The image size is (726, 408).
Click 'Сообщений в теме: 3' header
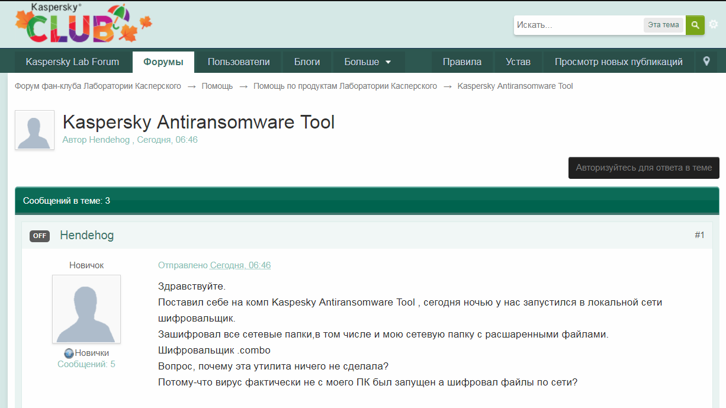click(x=66, y=201)
